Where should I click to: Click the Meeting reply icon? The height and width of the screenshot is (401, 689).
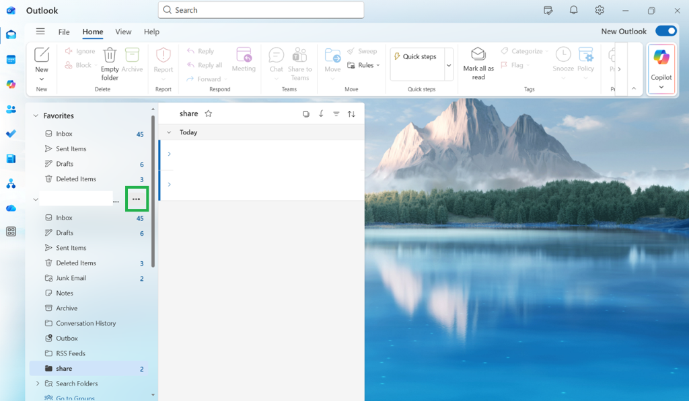click(244, 55)
